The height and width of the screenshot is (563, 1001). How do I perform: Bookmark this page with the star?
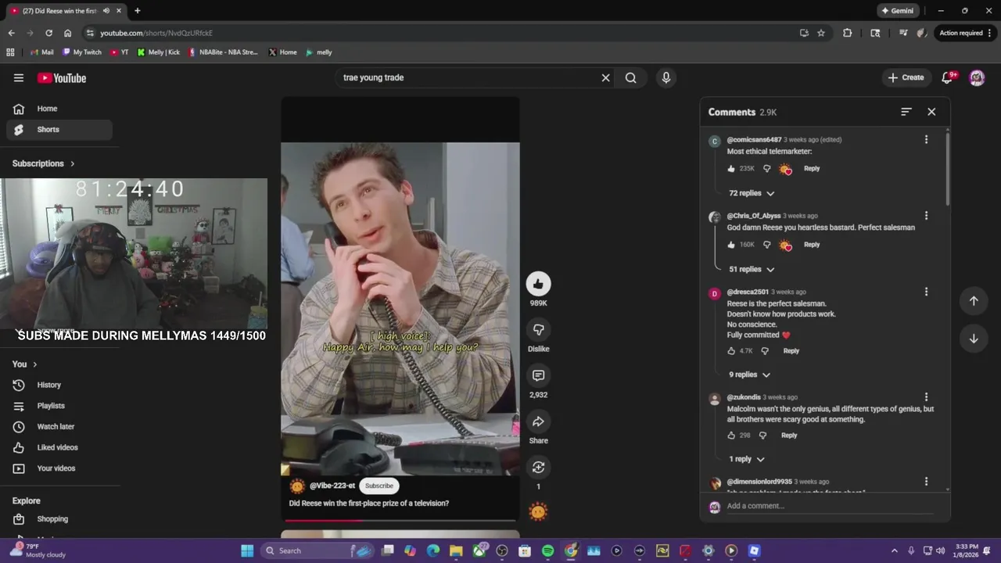coord(821,33)
